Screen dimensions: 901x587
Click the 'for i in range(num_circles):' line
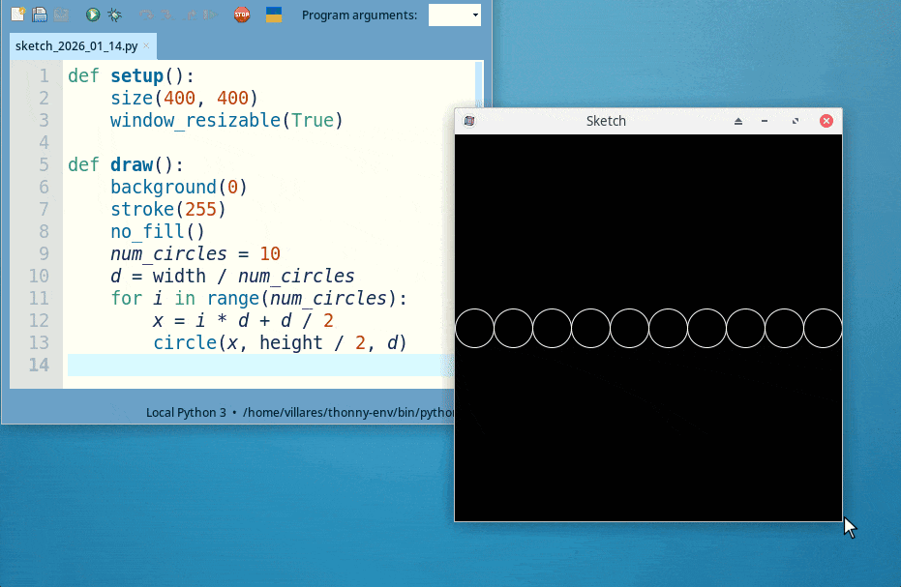[x=258, y=298]
